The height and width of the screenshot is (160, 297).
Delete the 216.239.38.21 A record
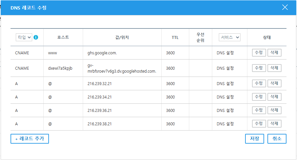pyautogui.click(x=274, y=124)
